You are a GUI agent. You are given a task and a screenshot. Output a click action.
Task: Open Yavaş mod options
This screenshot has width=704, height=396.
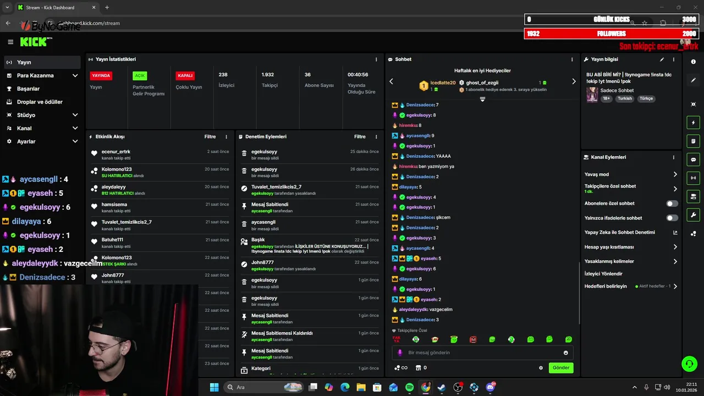(631, 174)
